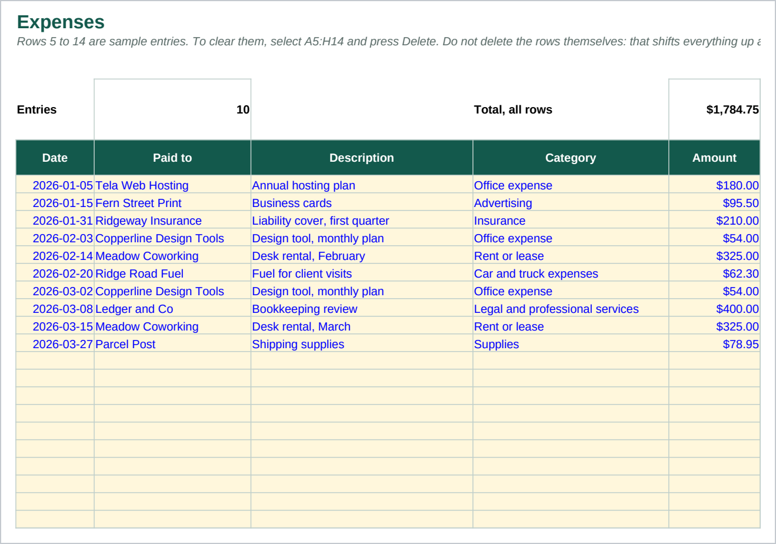Click the Shipping supplies cell
The image size is (776, 544).
[x=362, y=344]
